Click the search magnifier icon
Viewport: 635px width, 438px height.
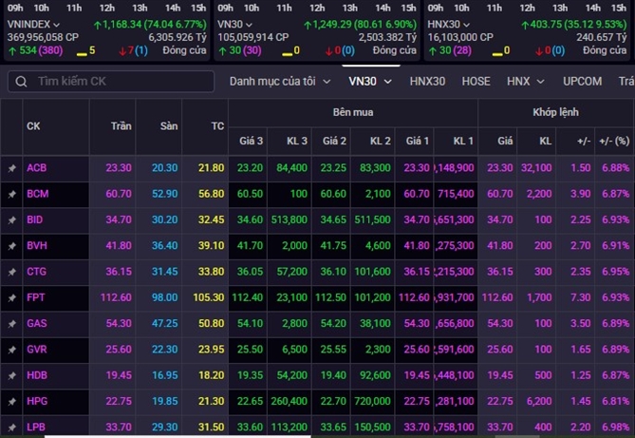[21, 82]
